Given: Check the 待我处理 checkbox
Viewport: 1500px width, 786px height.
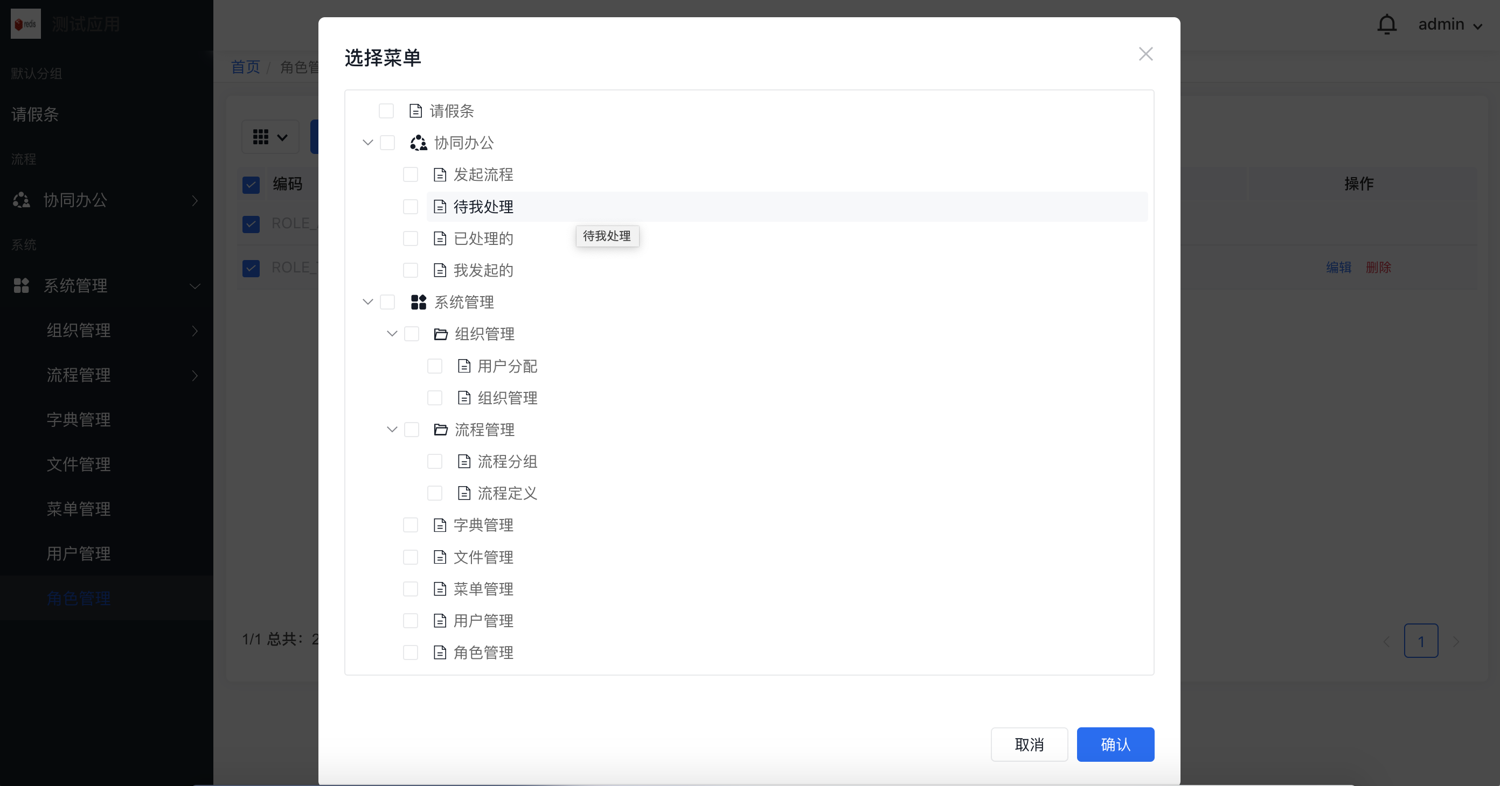Looking at the screenshot, I should (411, 207).
